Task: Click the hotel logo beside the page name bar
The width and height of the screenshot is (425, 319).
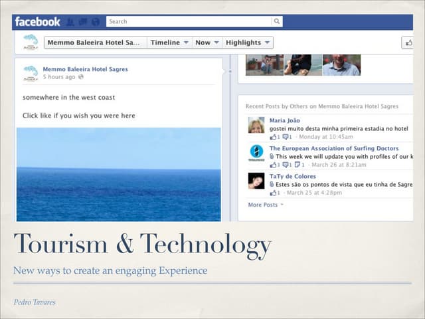Action: 31,42
